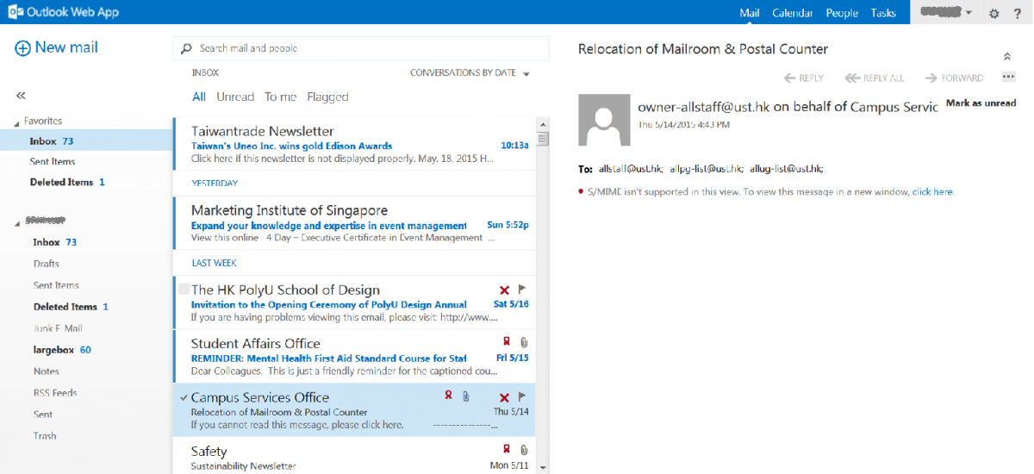Open Tasks in top navigation
The image size is (1034, 474).
(x=883, y=13)
